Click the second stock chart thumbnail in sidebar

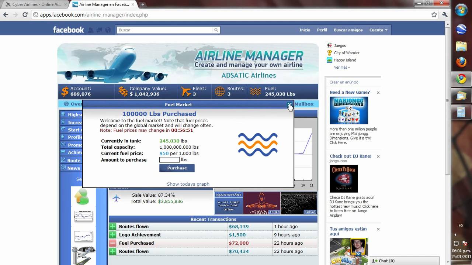coord(83,236)
